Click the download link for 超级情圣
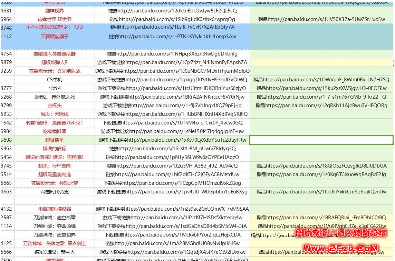The height and width of the screenshot is (261, 395). [172, 140]
